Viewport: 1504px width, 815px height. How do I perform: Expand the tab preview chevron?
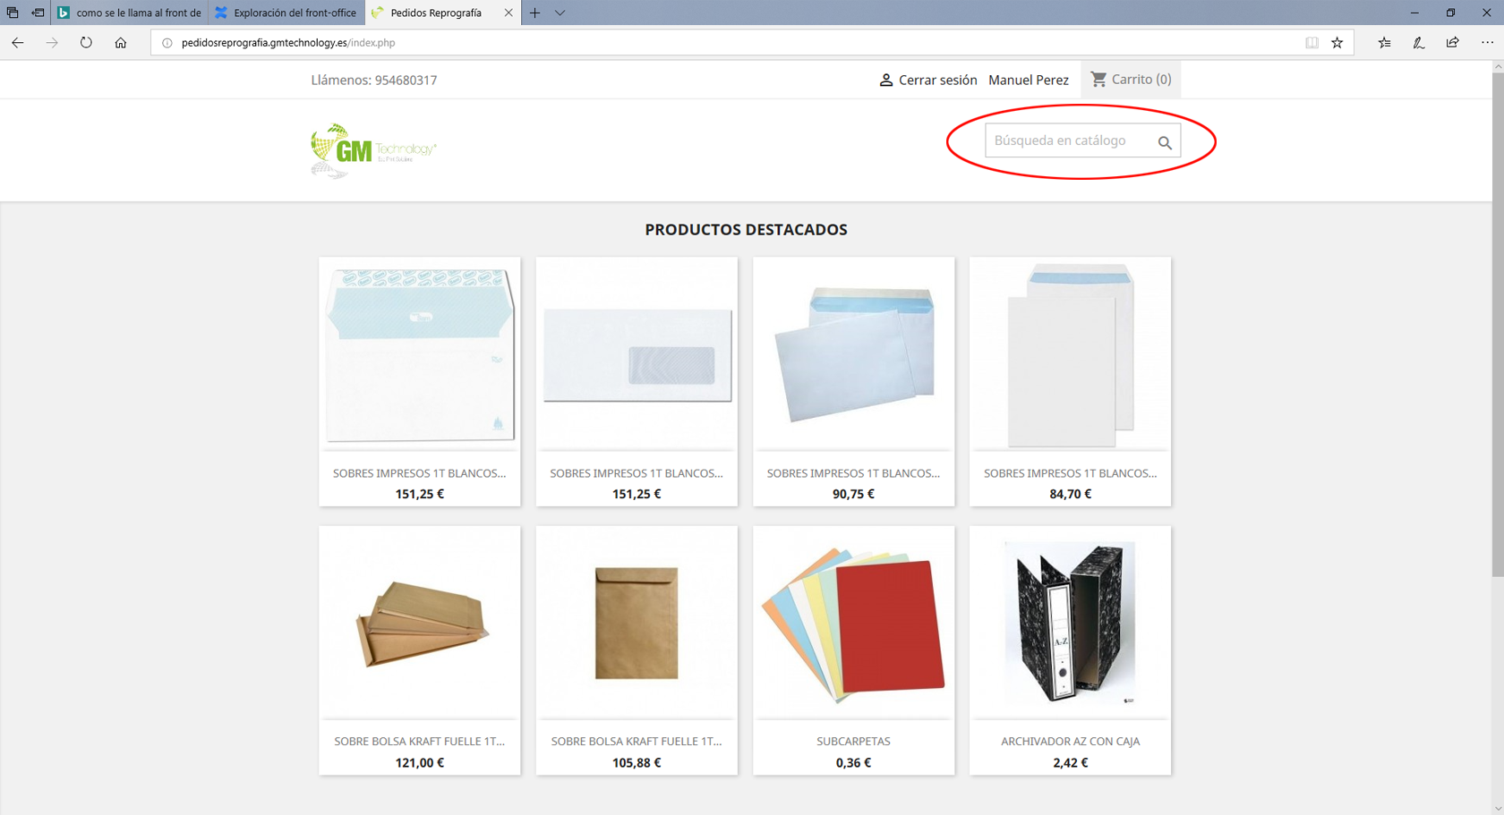pyautogui.click(x=560, y=13)
